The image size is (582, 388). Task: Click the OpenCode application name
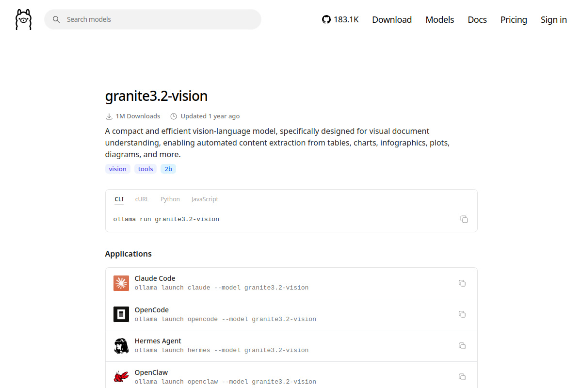[x=152, y=310]
